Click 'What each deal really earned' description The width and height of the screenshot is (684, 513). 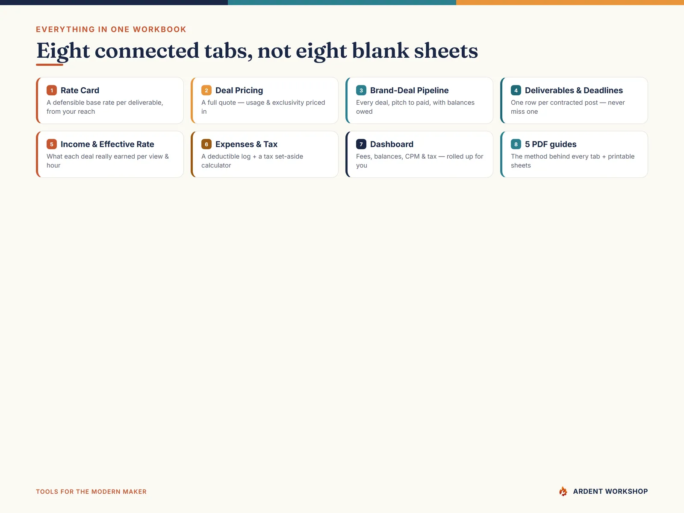click(x=108, y=161)
